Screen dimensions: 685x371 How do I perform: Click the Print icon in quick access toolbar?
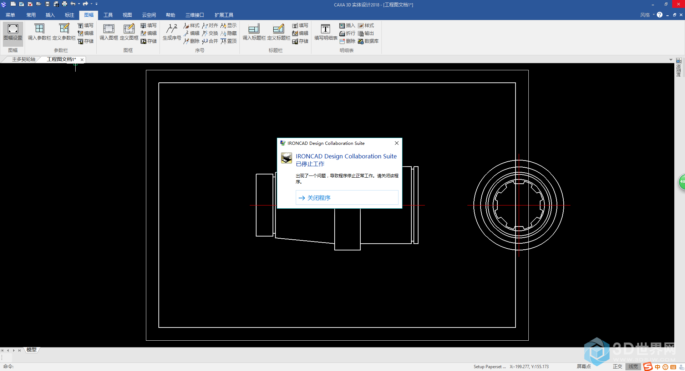(65, 4)
